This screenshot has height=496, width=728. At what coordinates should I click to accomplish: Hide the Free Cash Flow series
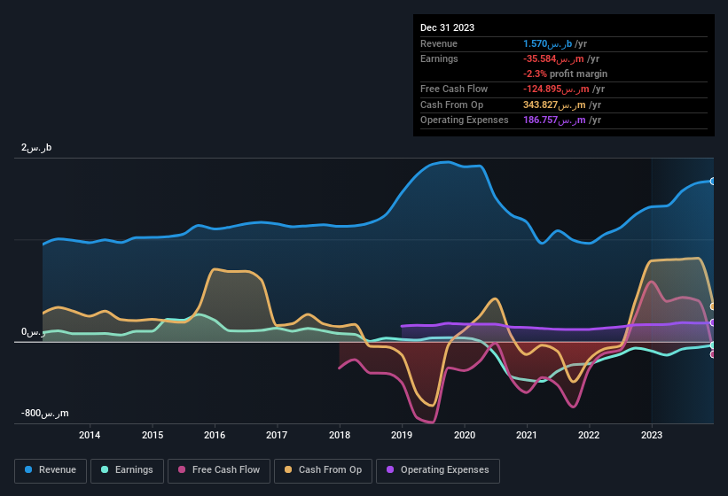click(219, 470)
